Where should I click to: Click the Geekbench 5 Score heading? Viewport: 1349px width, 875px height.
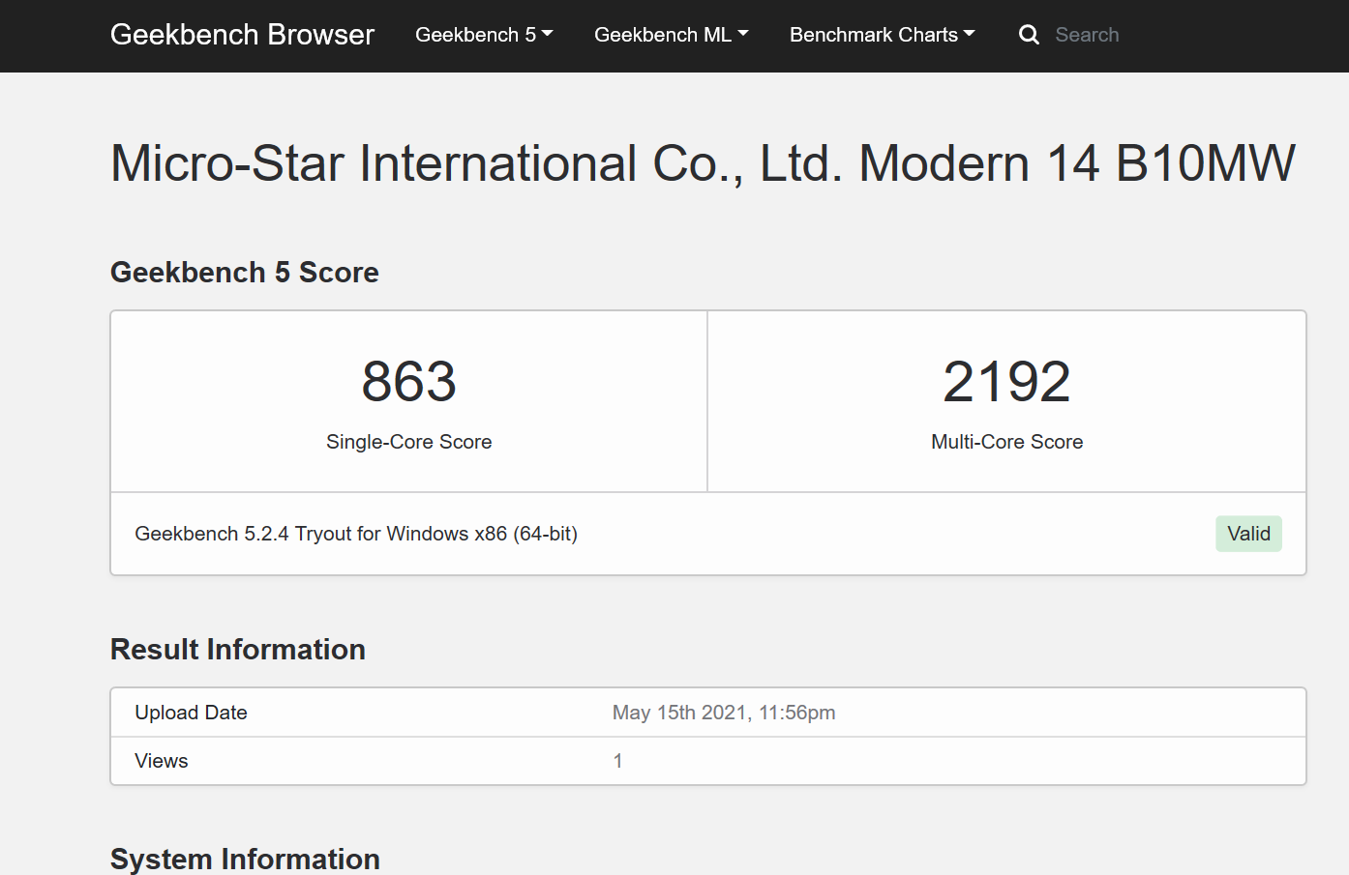pos(245,273)
